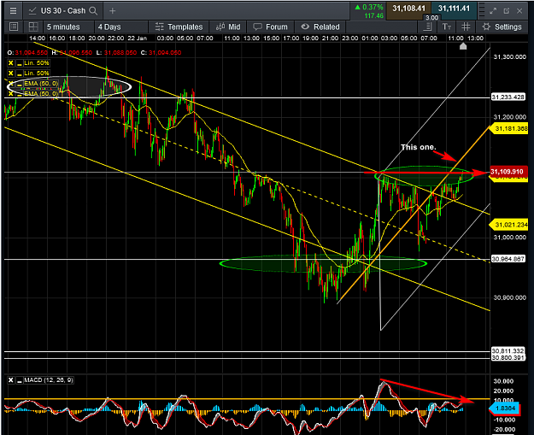Image resolution: width=534 pixels, height=435 pixels.
Task: Click the first Lin. 50% study label
Action: point(37,63)
